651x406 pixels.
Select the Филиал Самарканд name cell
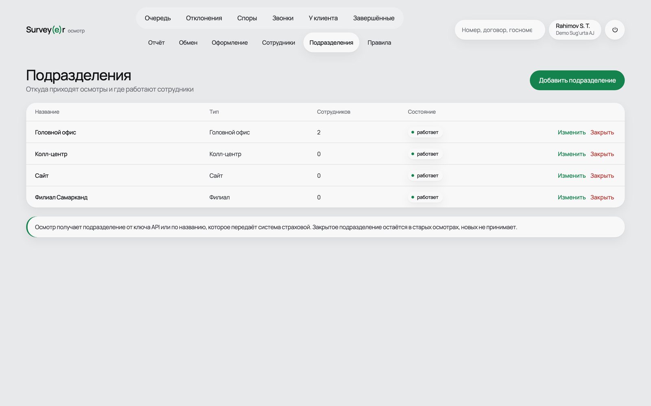pos(61,197)
